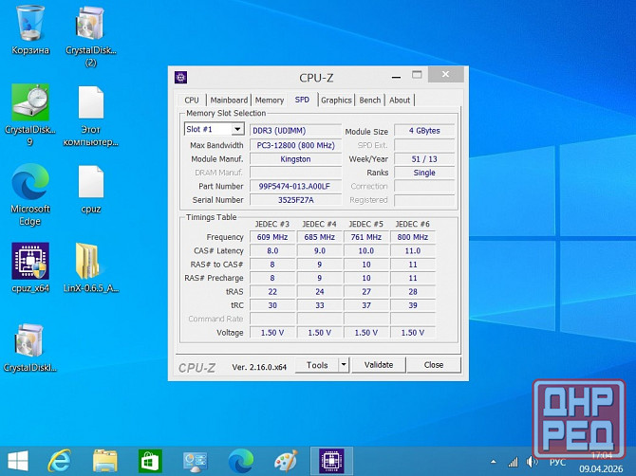The width and height of the screenshot is (636, 476).
Task: Switch the РУС input language indicator
Action: 557,462
